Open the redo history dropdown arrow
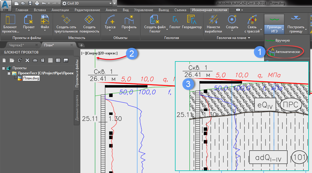This screenshot has width=312, height=173. 59,3
